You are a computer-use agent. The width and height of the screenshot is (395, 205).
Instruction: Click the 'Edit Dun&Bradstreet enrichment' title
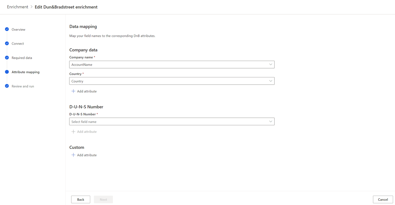66,7
